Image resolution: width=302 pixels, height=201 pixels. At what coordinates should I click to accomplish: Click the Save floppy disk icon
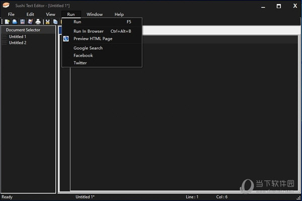[23, 22]
